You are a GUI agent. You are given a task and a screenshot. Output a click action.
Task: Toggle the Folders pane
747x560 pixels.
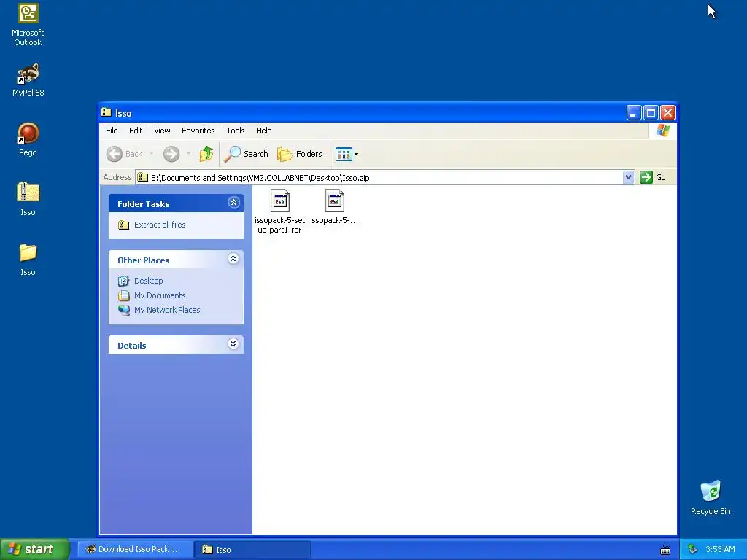tap(300, 154)
